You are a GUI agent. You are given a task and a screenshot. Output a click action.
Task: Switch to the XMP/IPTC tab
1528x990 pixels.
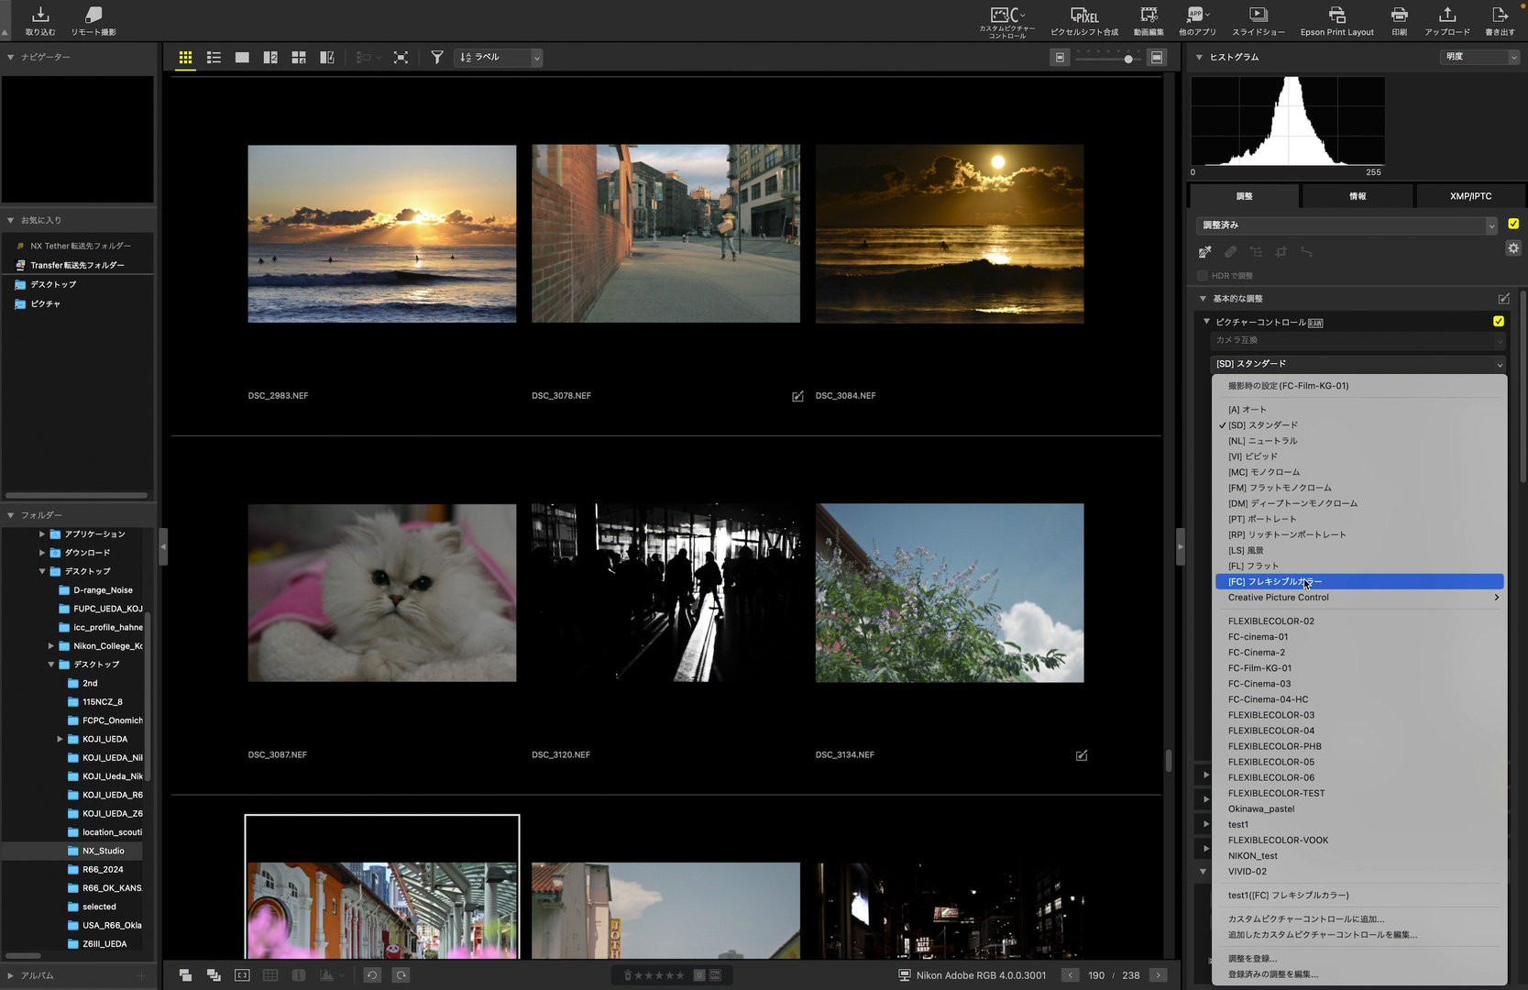click(1470, 196)
